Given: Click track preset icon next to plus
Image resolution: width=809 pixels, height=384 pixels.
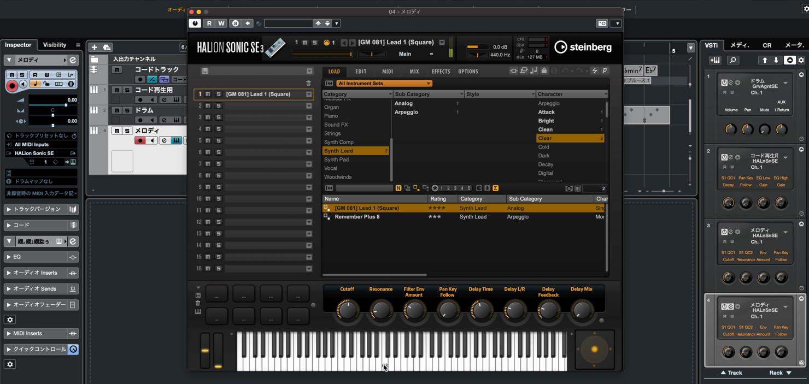Looking at the screenshot, I should click(107, 48).
